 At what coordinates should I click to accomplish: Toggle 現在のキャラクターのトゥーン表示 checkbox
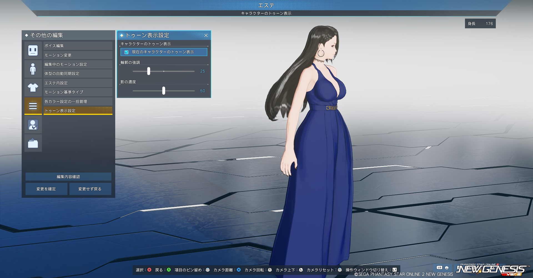[x=126, y=52]
